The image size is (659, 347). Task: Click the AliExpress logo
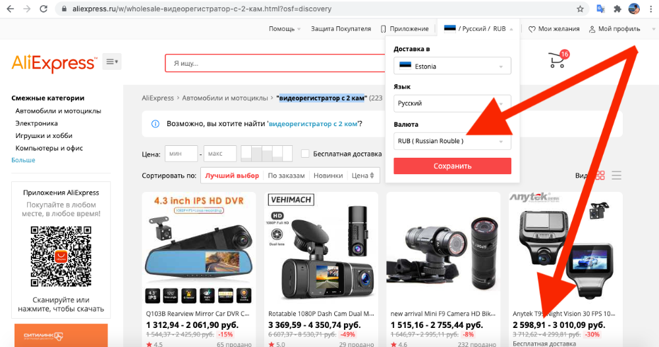tap(54, 63)
